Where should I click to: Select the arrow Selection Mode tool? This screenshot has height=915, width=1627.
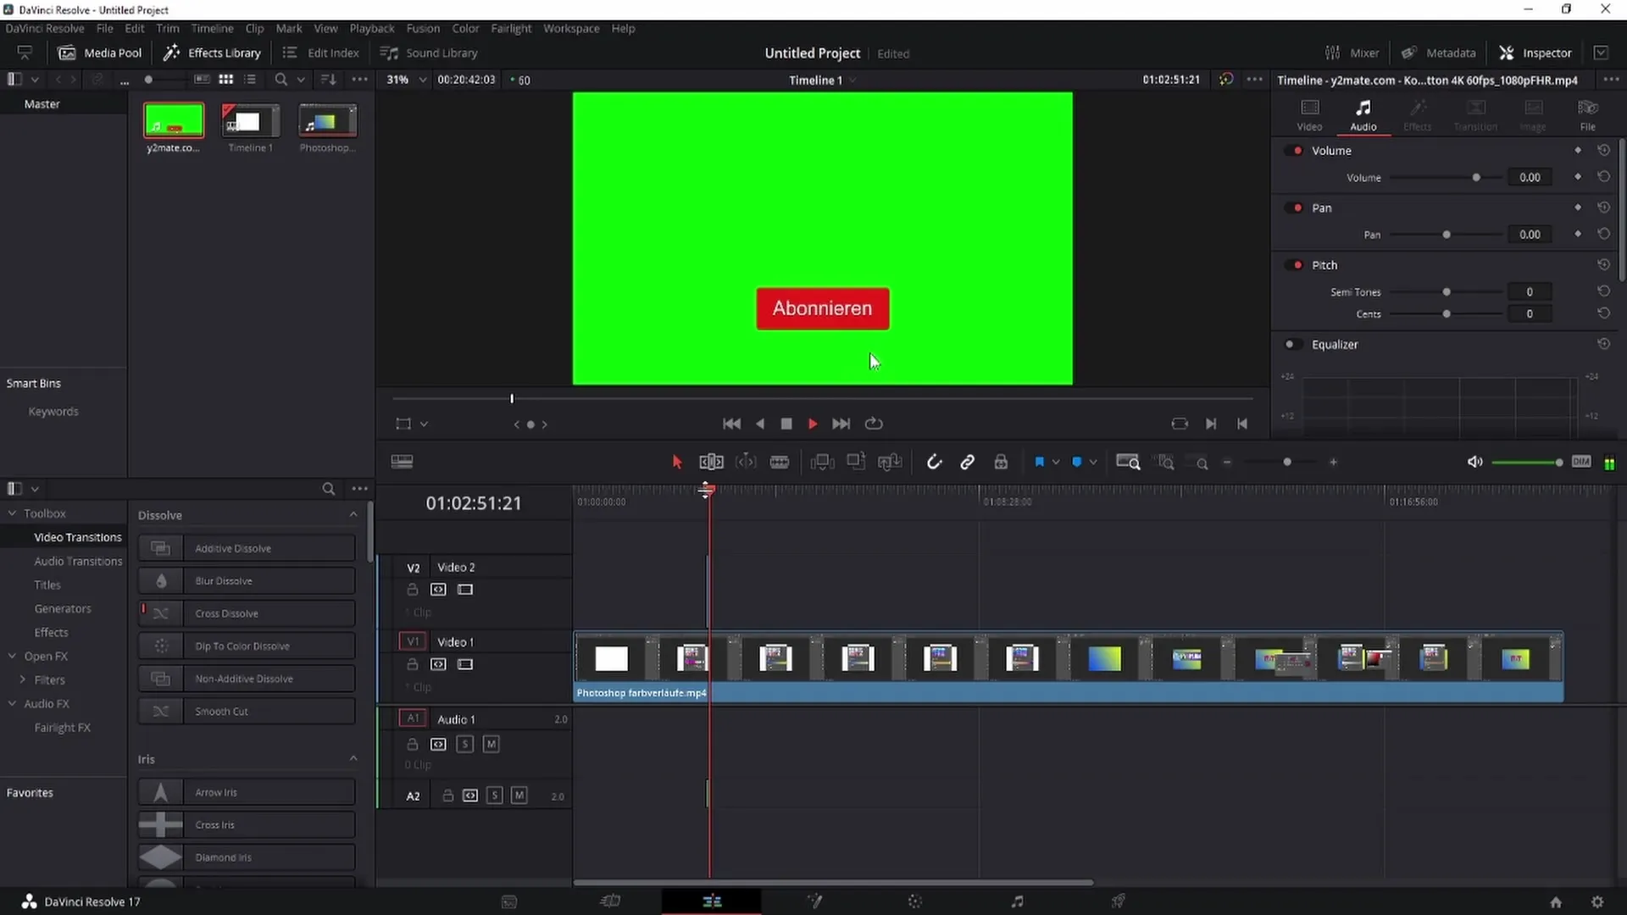pos(676,462)
